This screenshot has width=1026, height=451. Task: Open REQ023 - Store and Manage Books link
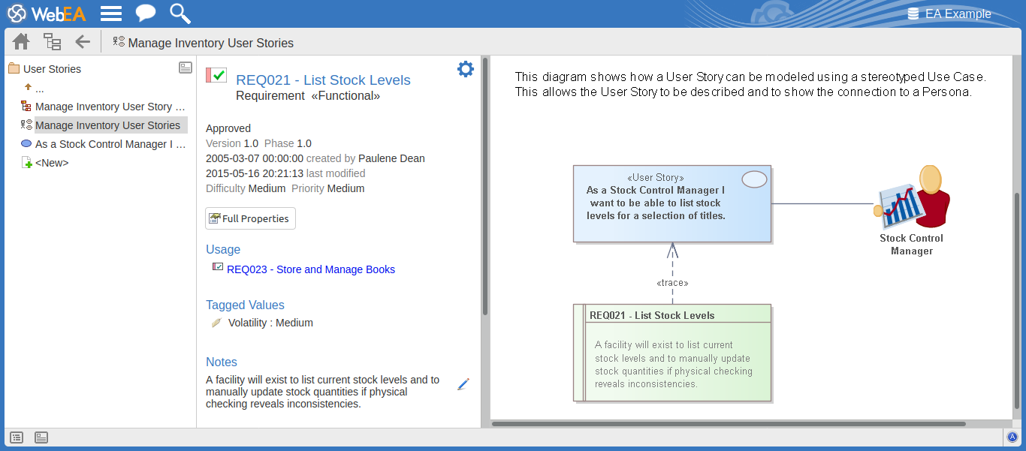pyautogui.click(x=310, y=269)
